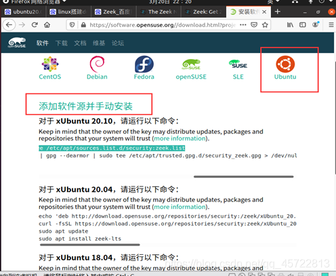
Task: Save page to Pocket
Action: 254,24
